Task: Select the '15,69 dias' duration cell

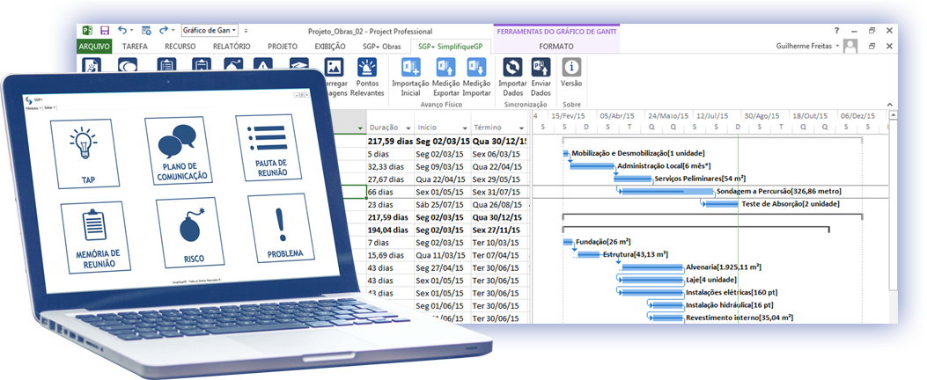Action: point(389,255)
